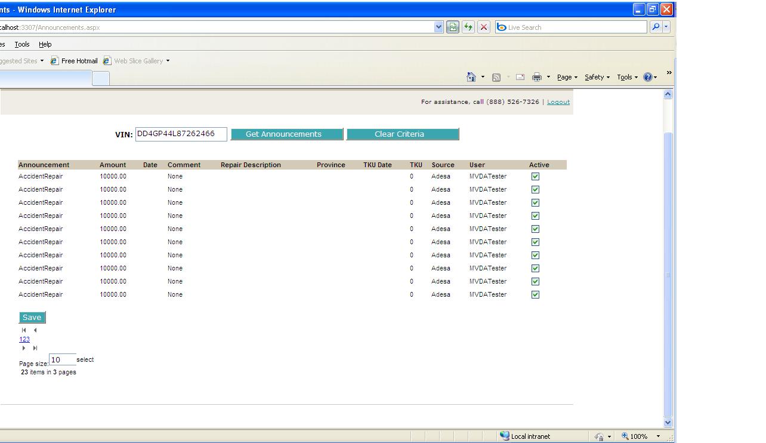Open the address bar history dropdown
The image size is (766, 443).
coord(439,27)
